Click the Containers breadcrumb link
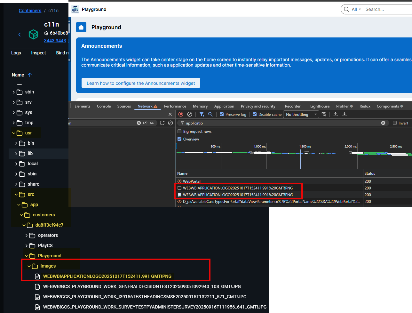 [x=30, y=11]
